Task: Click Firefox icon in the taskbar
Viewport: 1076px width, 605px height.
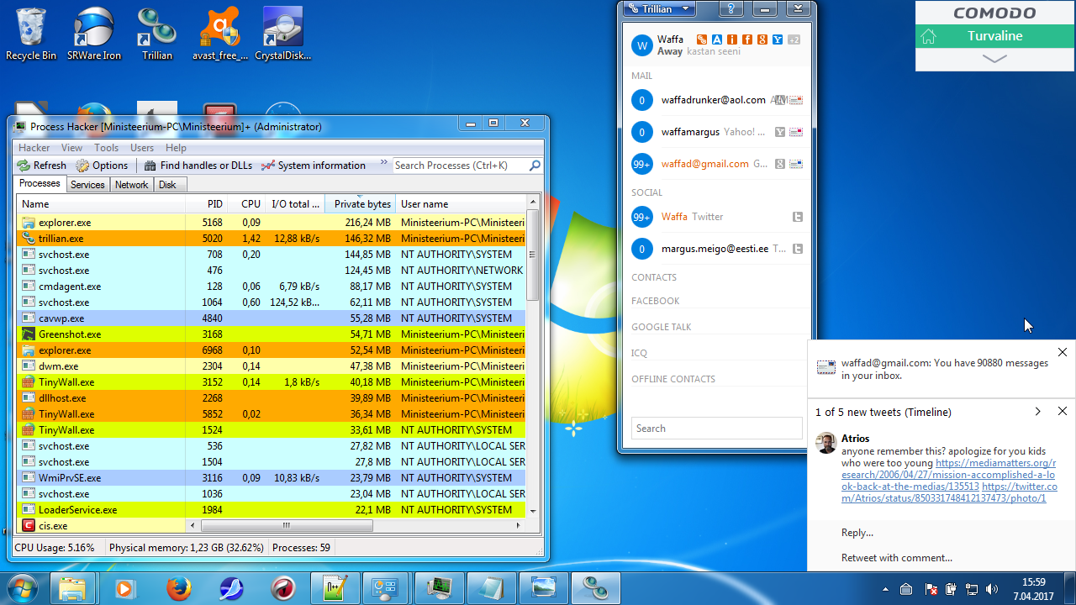Action: click(x=178, y=588)
